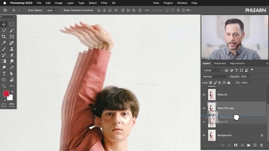Open the red foreground color picker

(x=6, y=94)
